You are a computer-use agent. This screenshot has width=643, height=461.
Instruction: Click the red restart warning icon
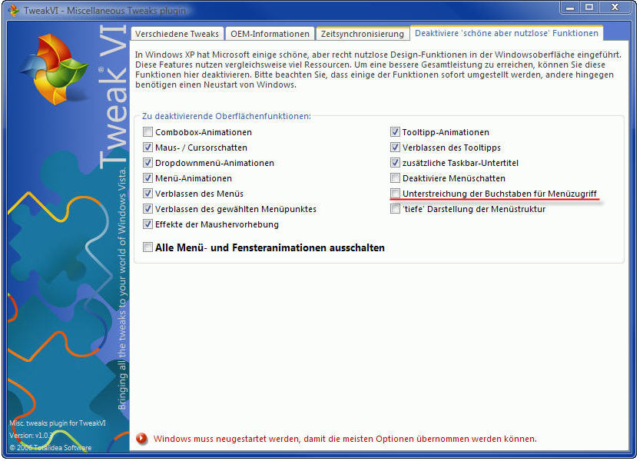[x=142, y=439]
